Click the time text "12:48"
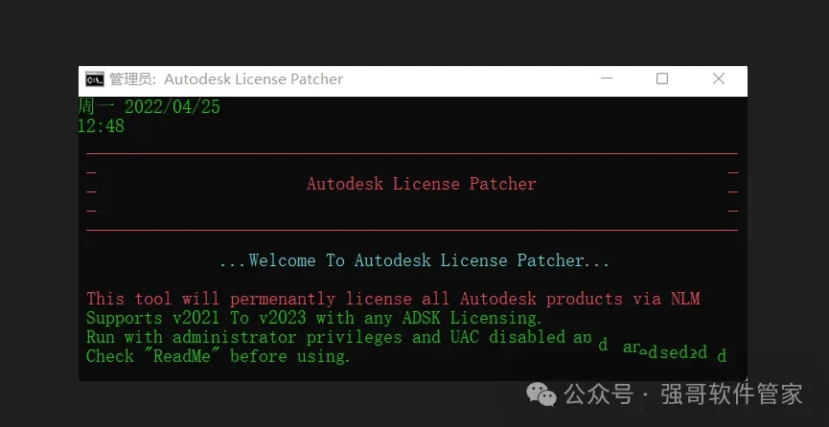This screenshot has width=829, height=427. coord(102,126)
